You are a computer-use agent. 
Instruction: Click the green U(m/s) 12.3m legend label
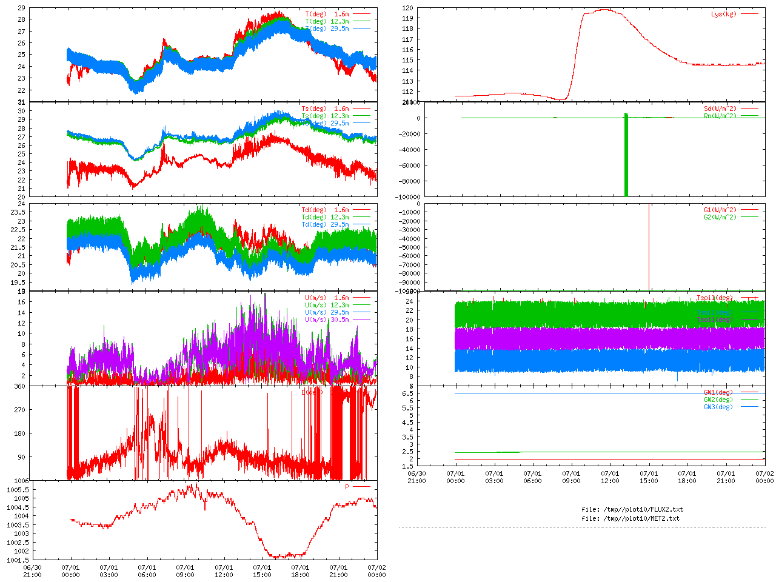point(327,306)
